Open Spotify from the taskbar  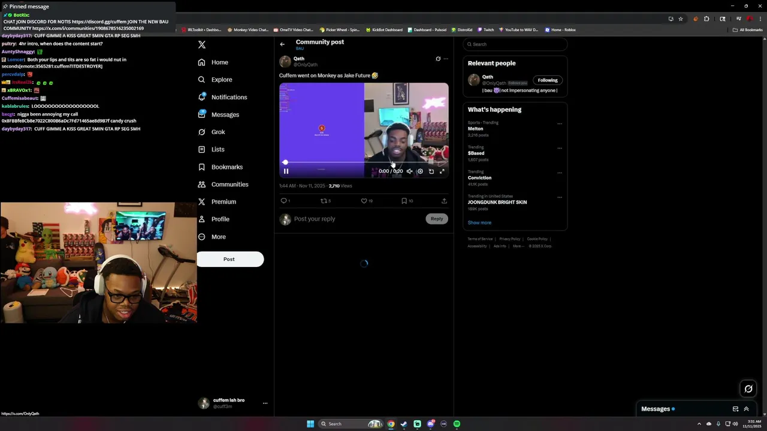point(457,424)
